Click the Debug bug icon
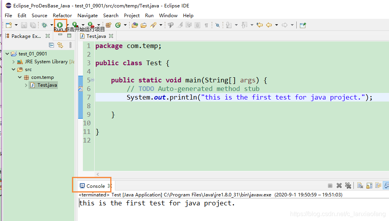The image size is (389, 221). tap(45, 25)
